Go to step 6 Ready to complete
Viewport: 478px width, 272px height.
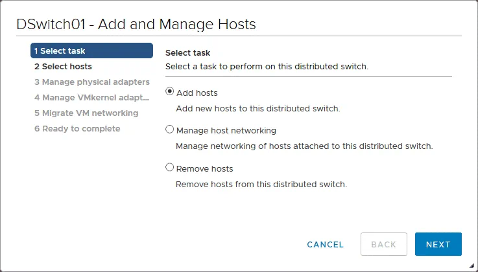click(77, 129)
